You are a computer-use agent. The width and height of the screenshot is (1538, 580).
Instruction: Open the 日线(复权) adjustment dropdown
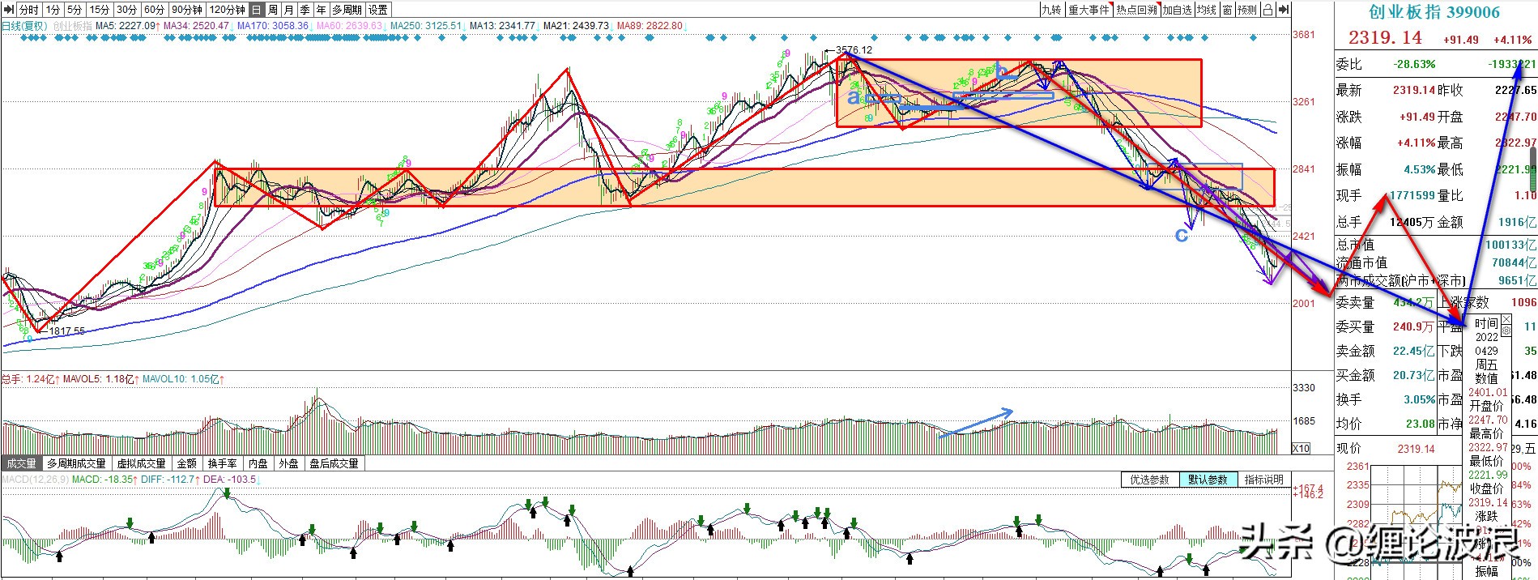coord(25,26)
